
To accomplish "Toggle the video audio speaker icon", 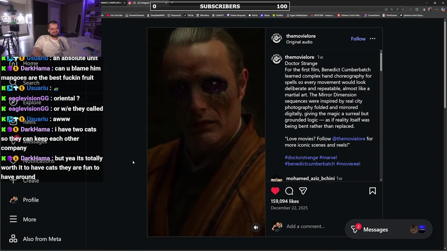I will pos(256,227).
